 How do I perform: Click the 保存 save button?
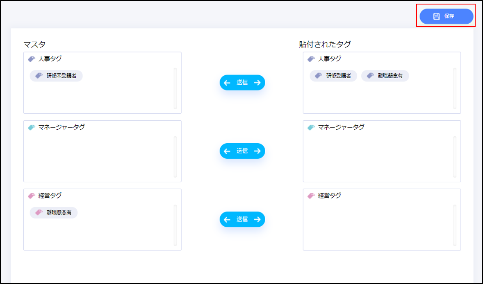tap(446, 16)
